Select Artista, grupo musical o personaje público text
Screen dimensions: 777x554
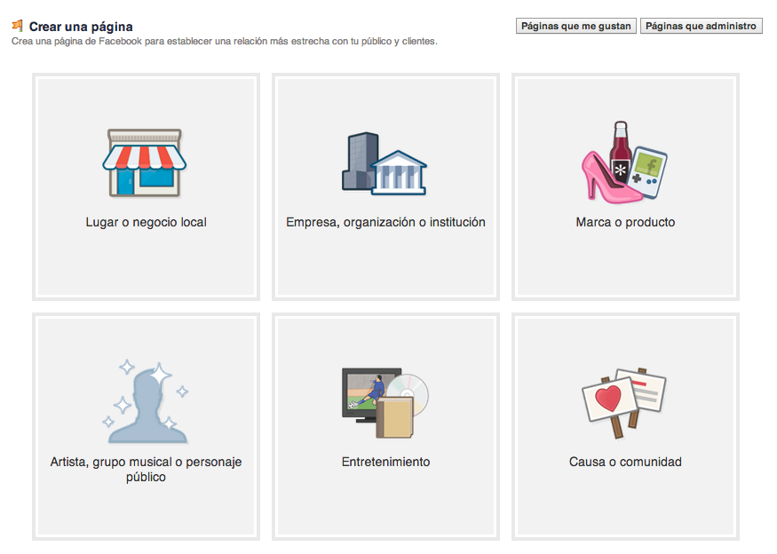click(146, 470)
